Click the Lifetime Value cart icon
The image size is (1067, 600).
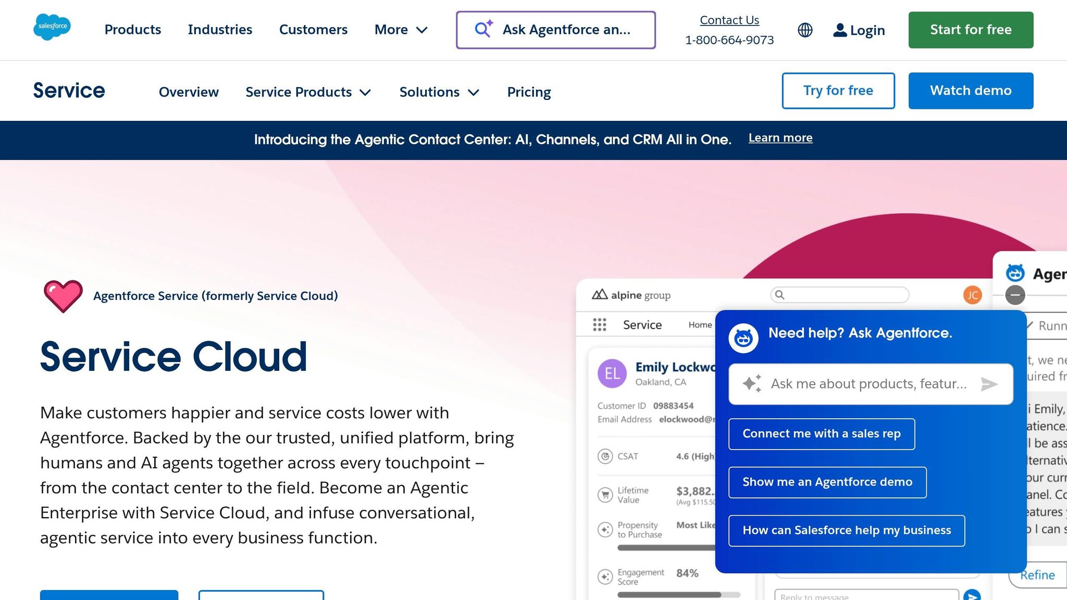[605, 495]
